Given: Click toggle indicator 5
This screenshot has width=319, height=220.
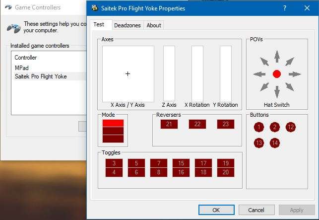Looking at the screenshot, I should point(136,163).
